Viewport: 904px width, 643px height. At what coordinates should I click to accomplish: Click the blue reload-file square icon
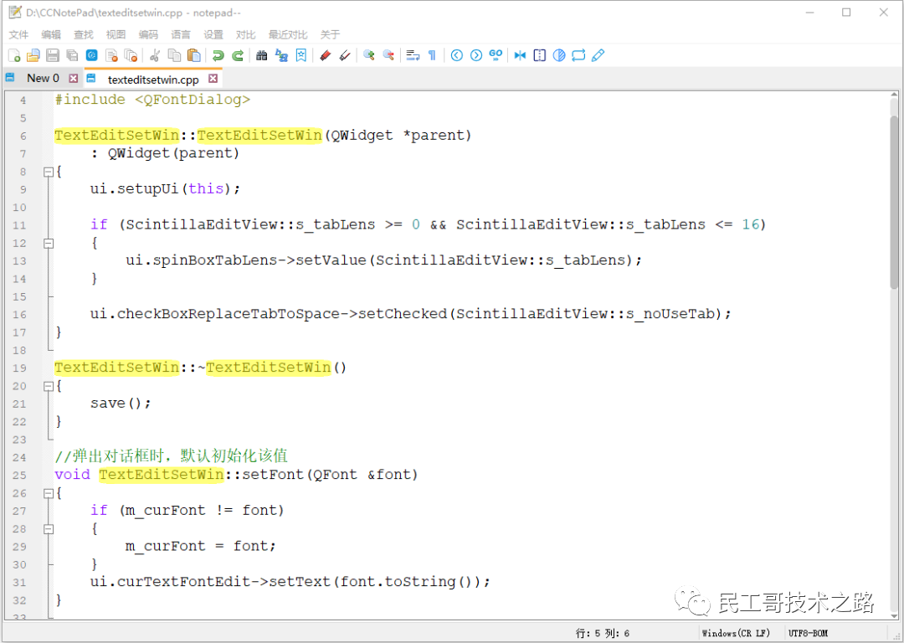pyautogui.click(x=92, y=55)
